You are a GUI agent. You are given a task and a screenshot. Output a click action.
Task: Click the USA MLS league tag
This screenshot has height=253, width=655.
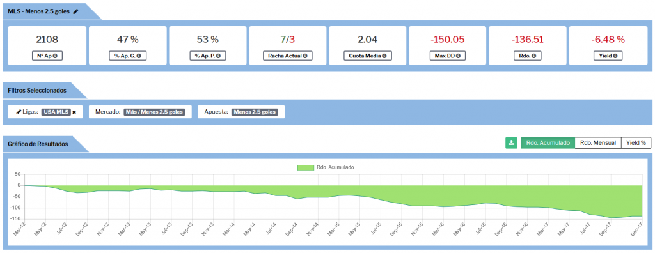coord(56,112)
